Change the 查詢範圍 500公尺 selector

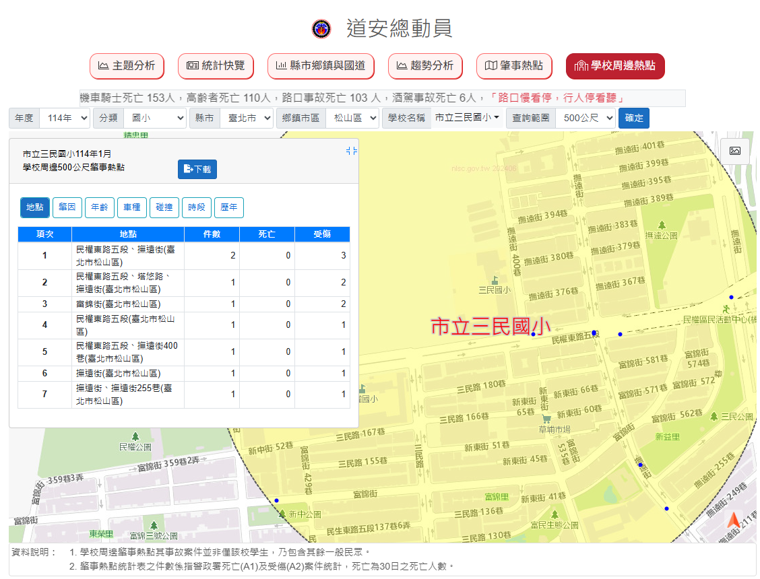tap(585, 118)
